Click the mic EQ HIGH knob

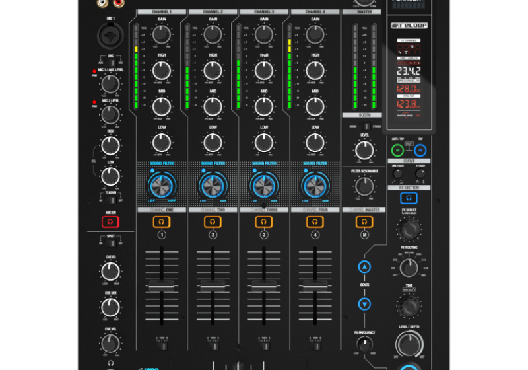coord(110,145)
